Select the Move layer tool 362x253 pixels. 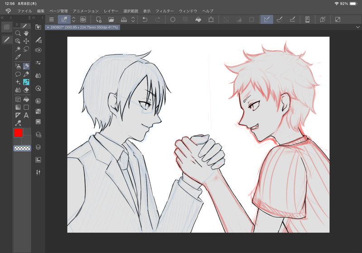26,41
